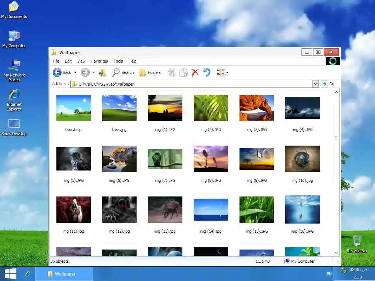The height and width of the screenshot is (281, 375).
Task: Click the Go button
Action: (328, 84)
